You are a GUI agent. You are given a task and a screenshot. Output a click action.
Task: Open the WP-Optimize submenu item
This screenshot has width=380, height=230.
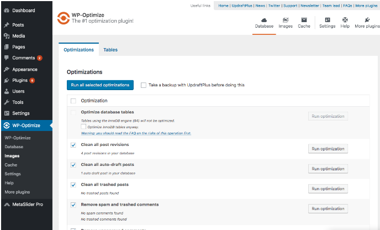18,138
